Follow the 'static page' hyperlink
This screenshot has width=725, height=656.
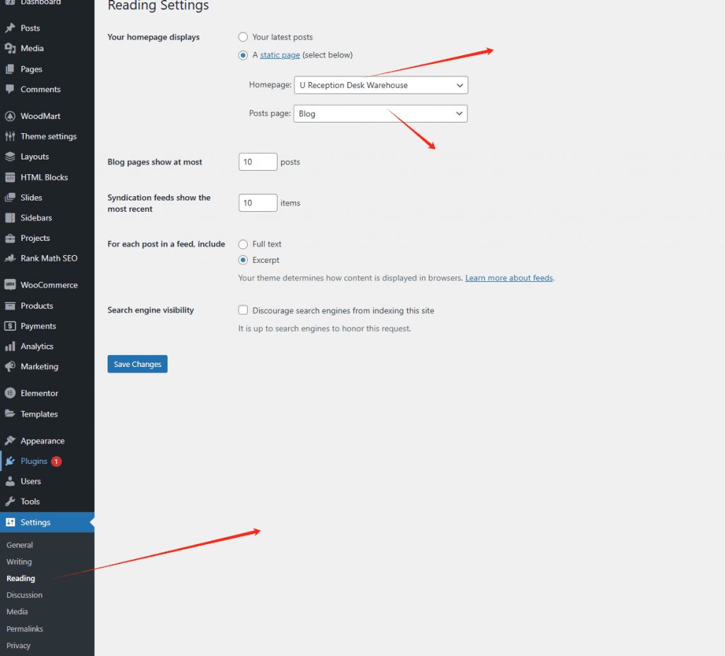click(x=280, y=55)
